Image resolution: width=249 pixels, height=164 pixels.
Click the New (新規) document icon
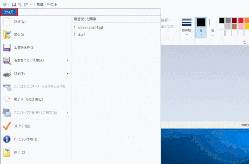(7, 22)
